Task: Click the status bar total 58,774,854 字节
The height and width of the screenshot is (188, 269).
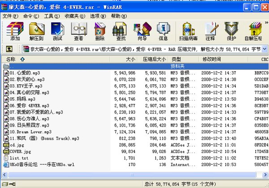Action: pyautogui.click(x=180, y=184)
